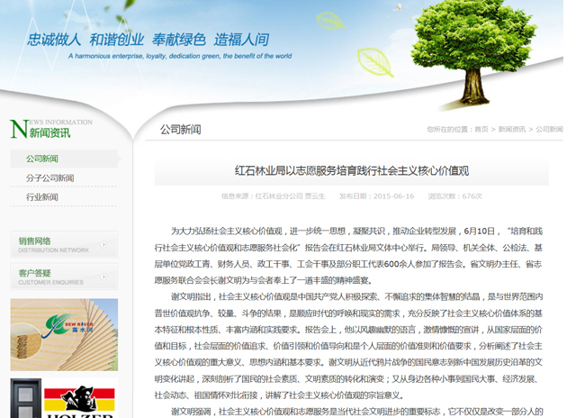
Task: Go to 首页 in the breadcrumb
Action: [x=481, y=130]
